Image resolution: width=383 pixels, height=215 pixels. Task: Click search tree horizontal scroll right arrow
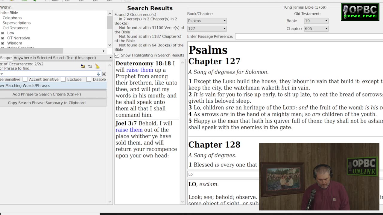pos(104,51)
